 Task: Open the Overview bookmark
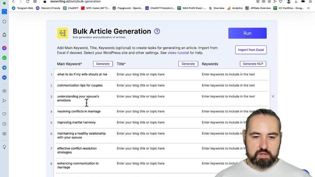217,8
